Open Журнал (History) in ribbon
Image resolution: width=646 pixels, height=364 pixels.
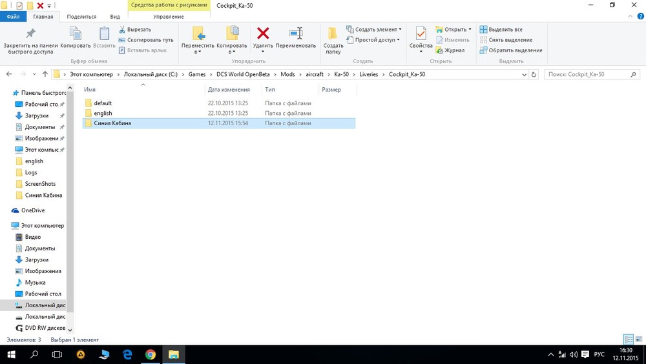point(450,50)
